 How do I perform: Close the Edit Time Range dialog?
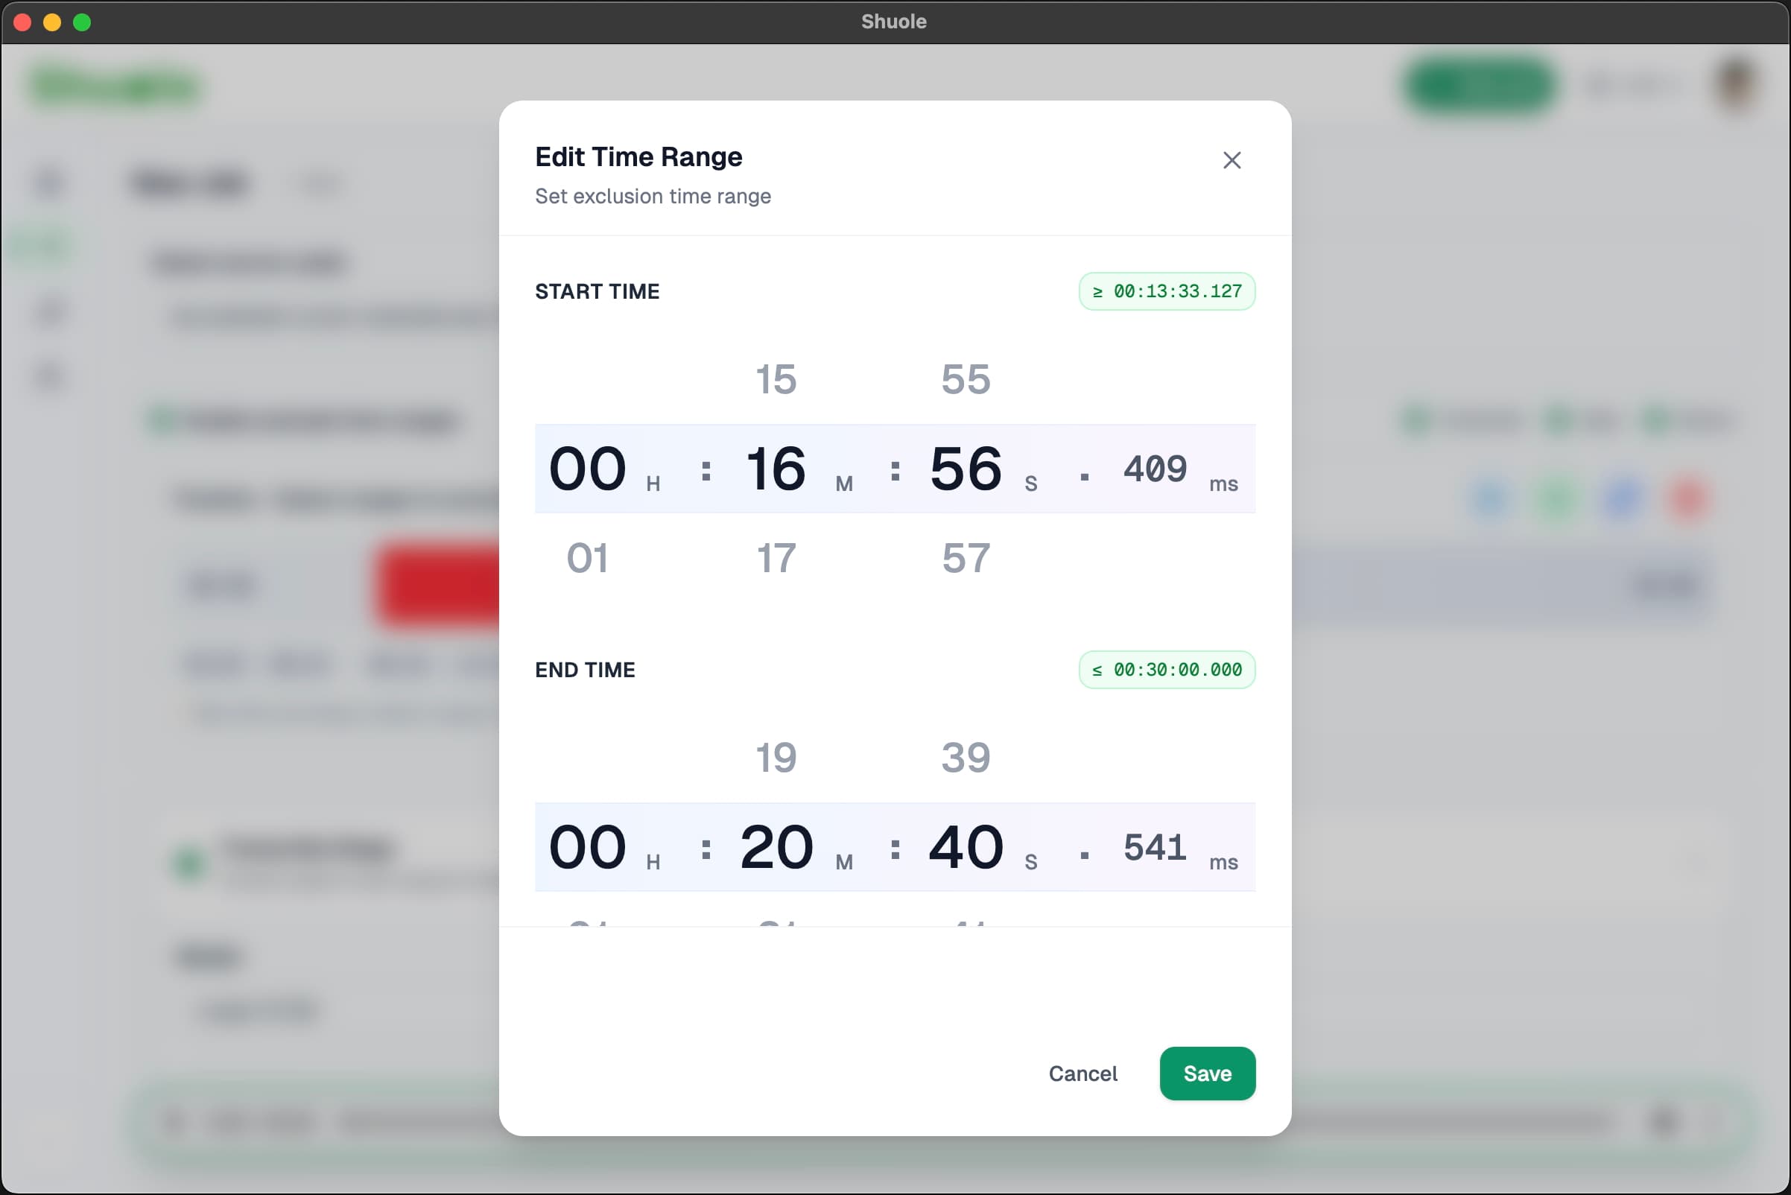point(1232,160)
